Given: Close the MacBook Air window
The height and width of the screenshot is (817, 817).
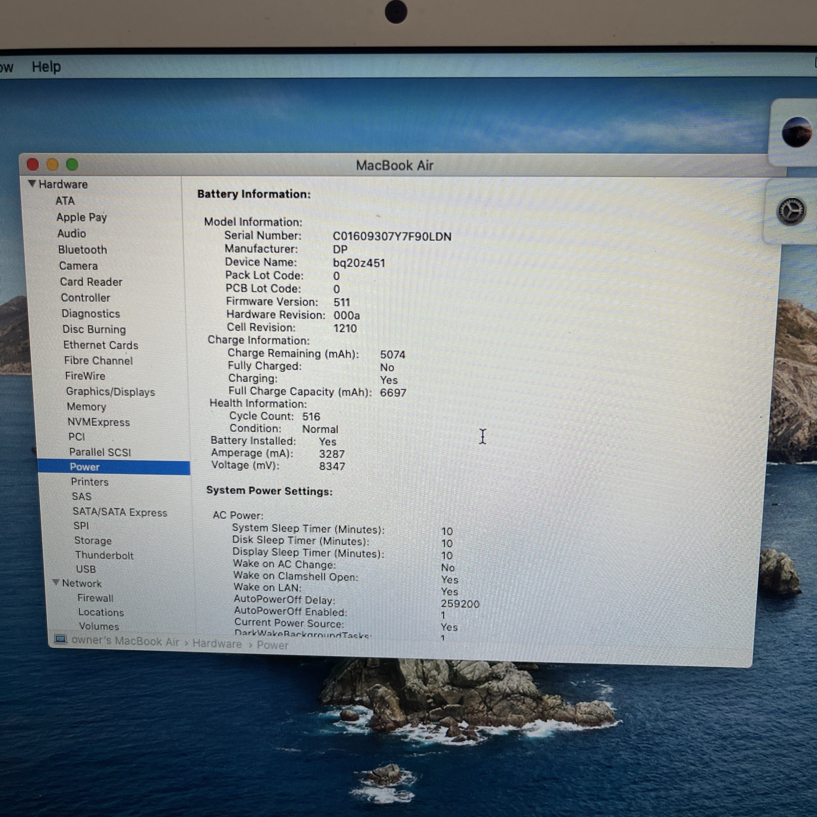Looking at the screenshot, I should tap(33, 164).
